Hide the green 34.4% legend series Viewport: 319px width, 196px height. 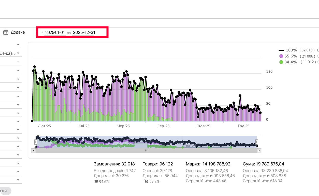click(291, 62)
